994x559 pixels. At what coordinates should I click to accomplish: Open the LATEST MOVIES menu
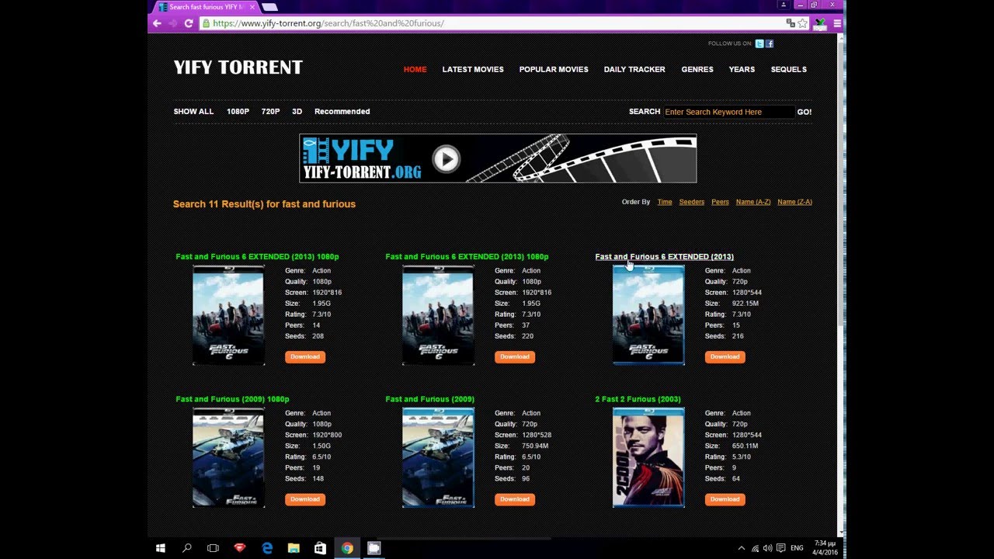click(473, 69)
